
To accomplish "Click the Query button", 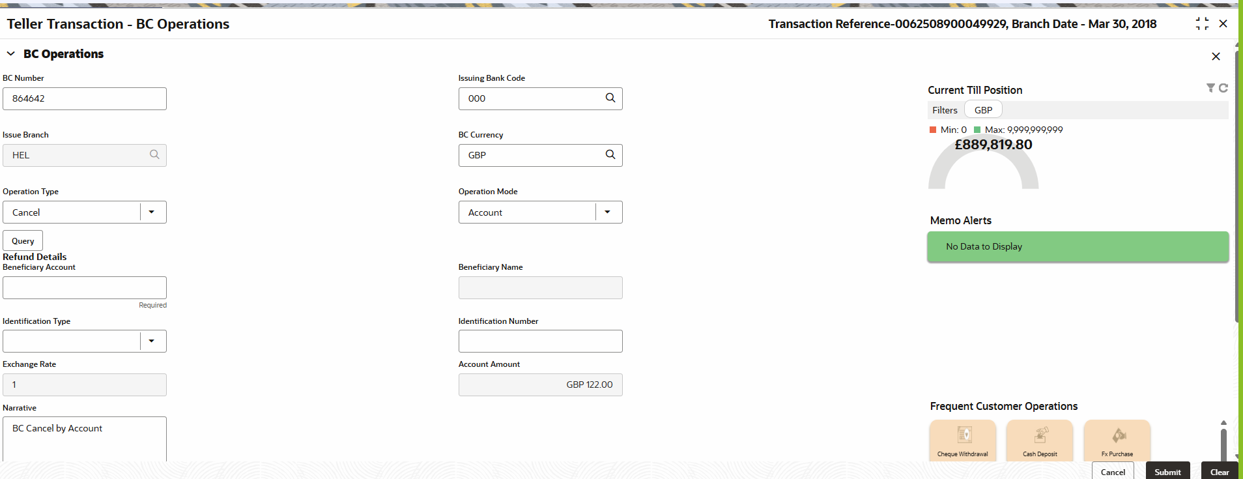I will 23,240.
